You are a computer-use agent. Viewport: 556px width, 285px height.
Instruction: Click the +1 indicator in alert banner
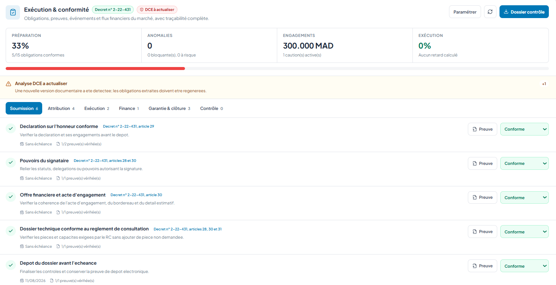[544, 84]
